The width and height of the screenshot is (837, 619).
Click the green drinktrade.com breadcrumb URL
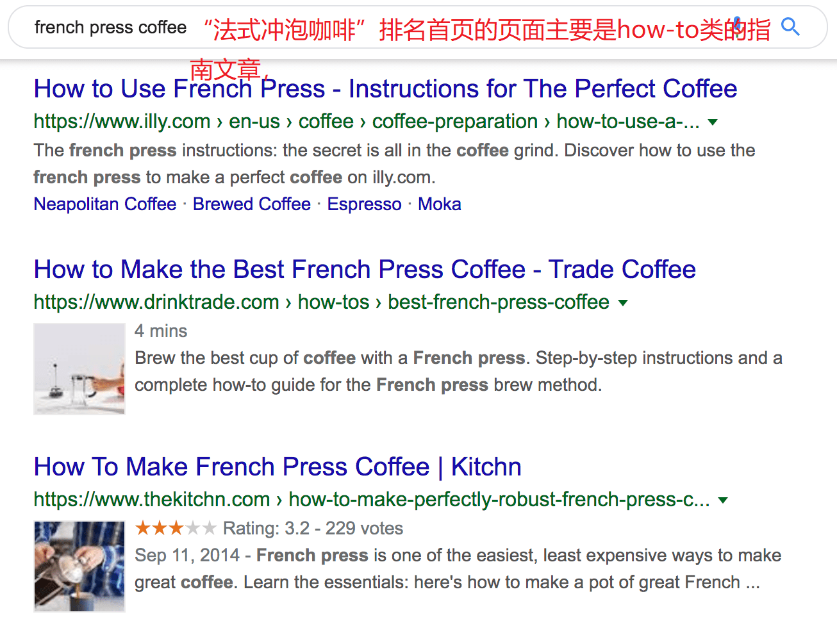(322, 302)
